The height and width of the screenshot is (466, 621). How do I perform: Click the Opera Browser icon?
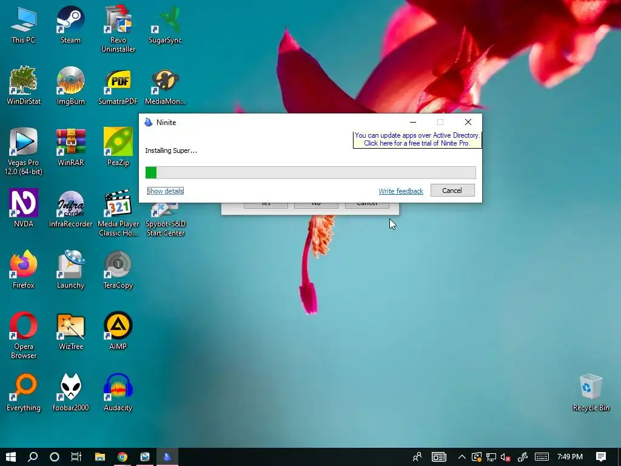coord(24,336)
